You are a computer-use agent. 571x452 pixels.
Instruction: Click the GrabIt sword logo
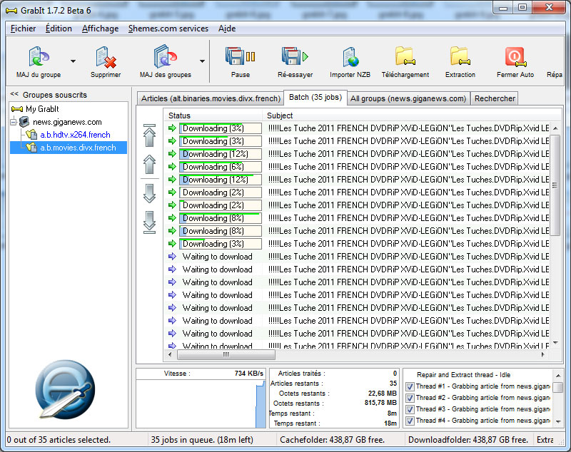[66, 389]
